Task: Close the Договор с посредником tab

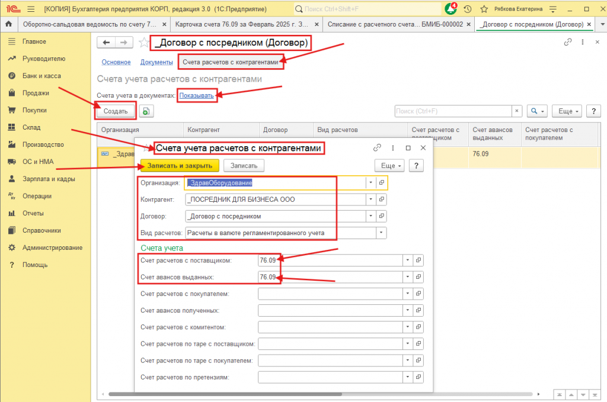Action: pos(589,24)
